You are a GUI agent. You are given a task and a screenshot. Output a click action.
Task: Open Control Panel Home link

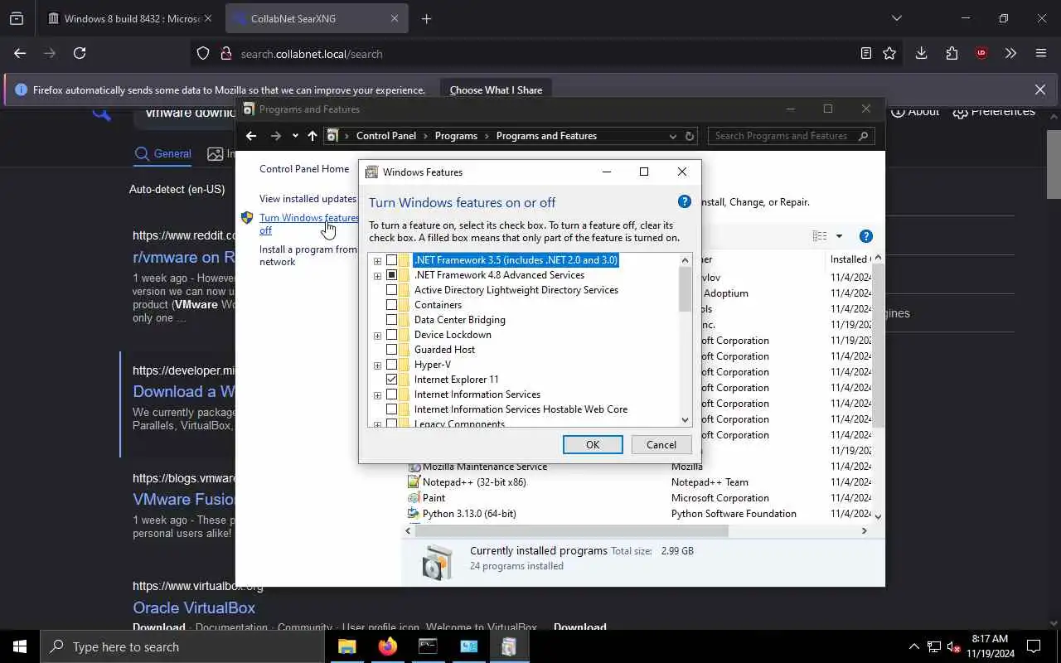click(304, 169)
